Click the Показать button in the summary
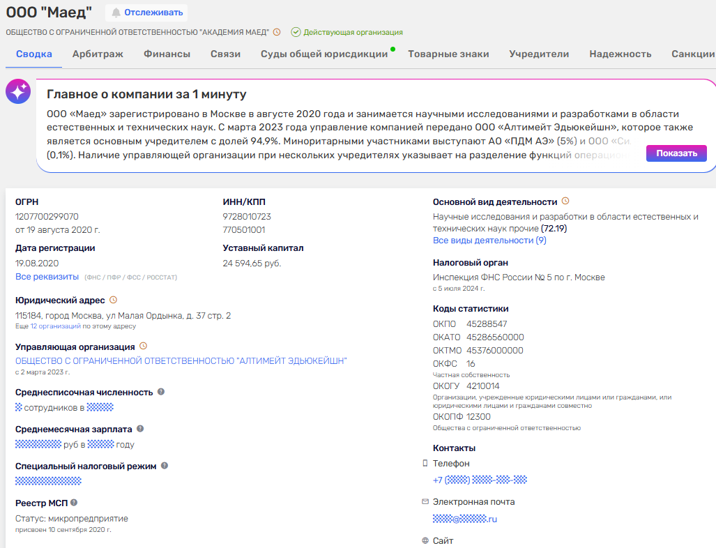Screen dimensions: 716x548 pos(676,153)
